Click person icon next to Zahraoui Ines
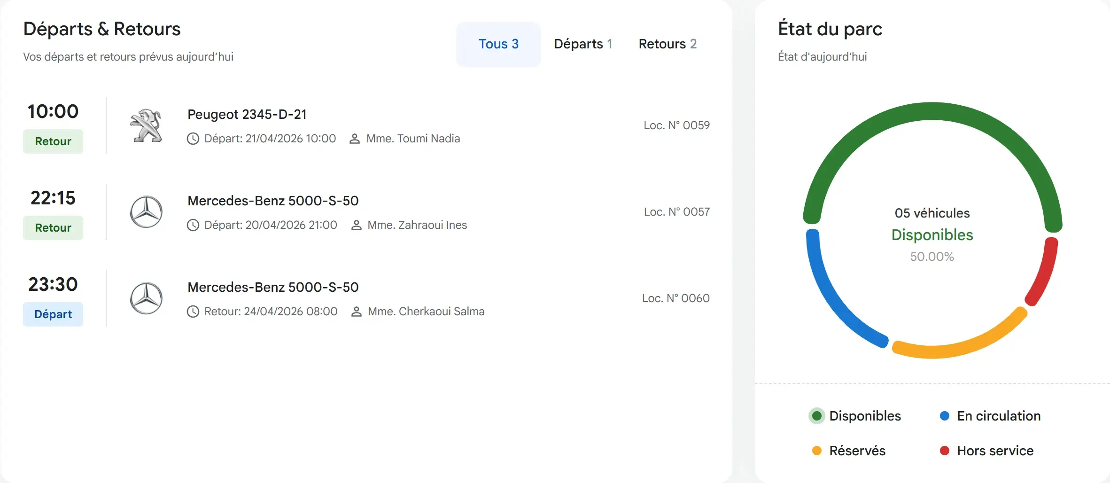This screenshot has height=483, width=1110. [x=357, y=225]
